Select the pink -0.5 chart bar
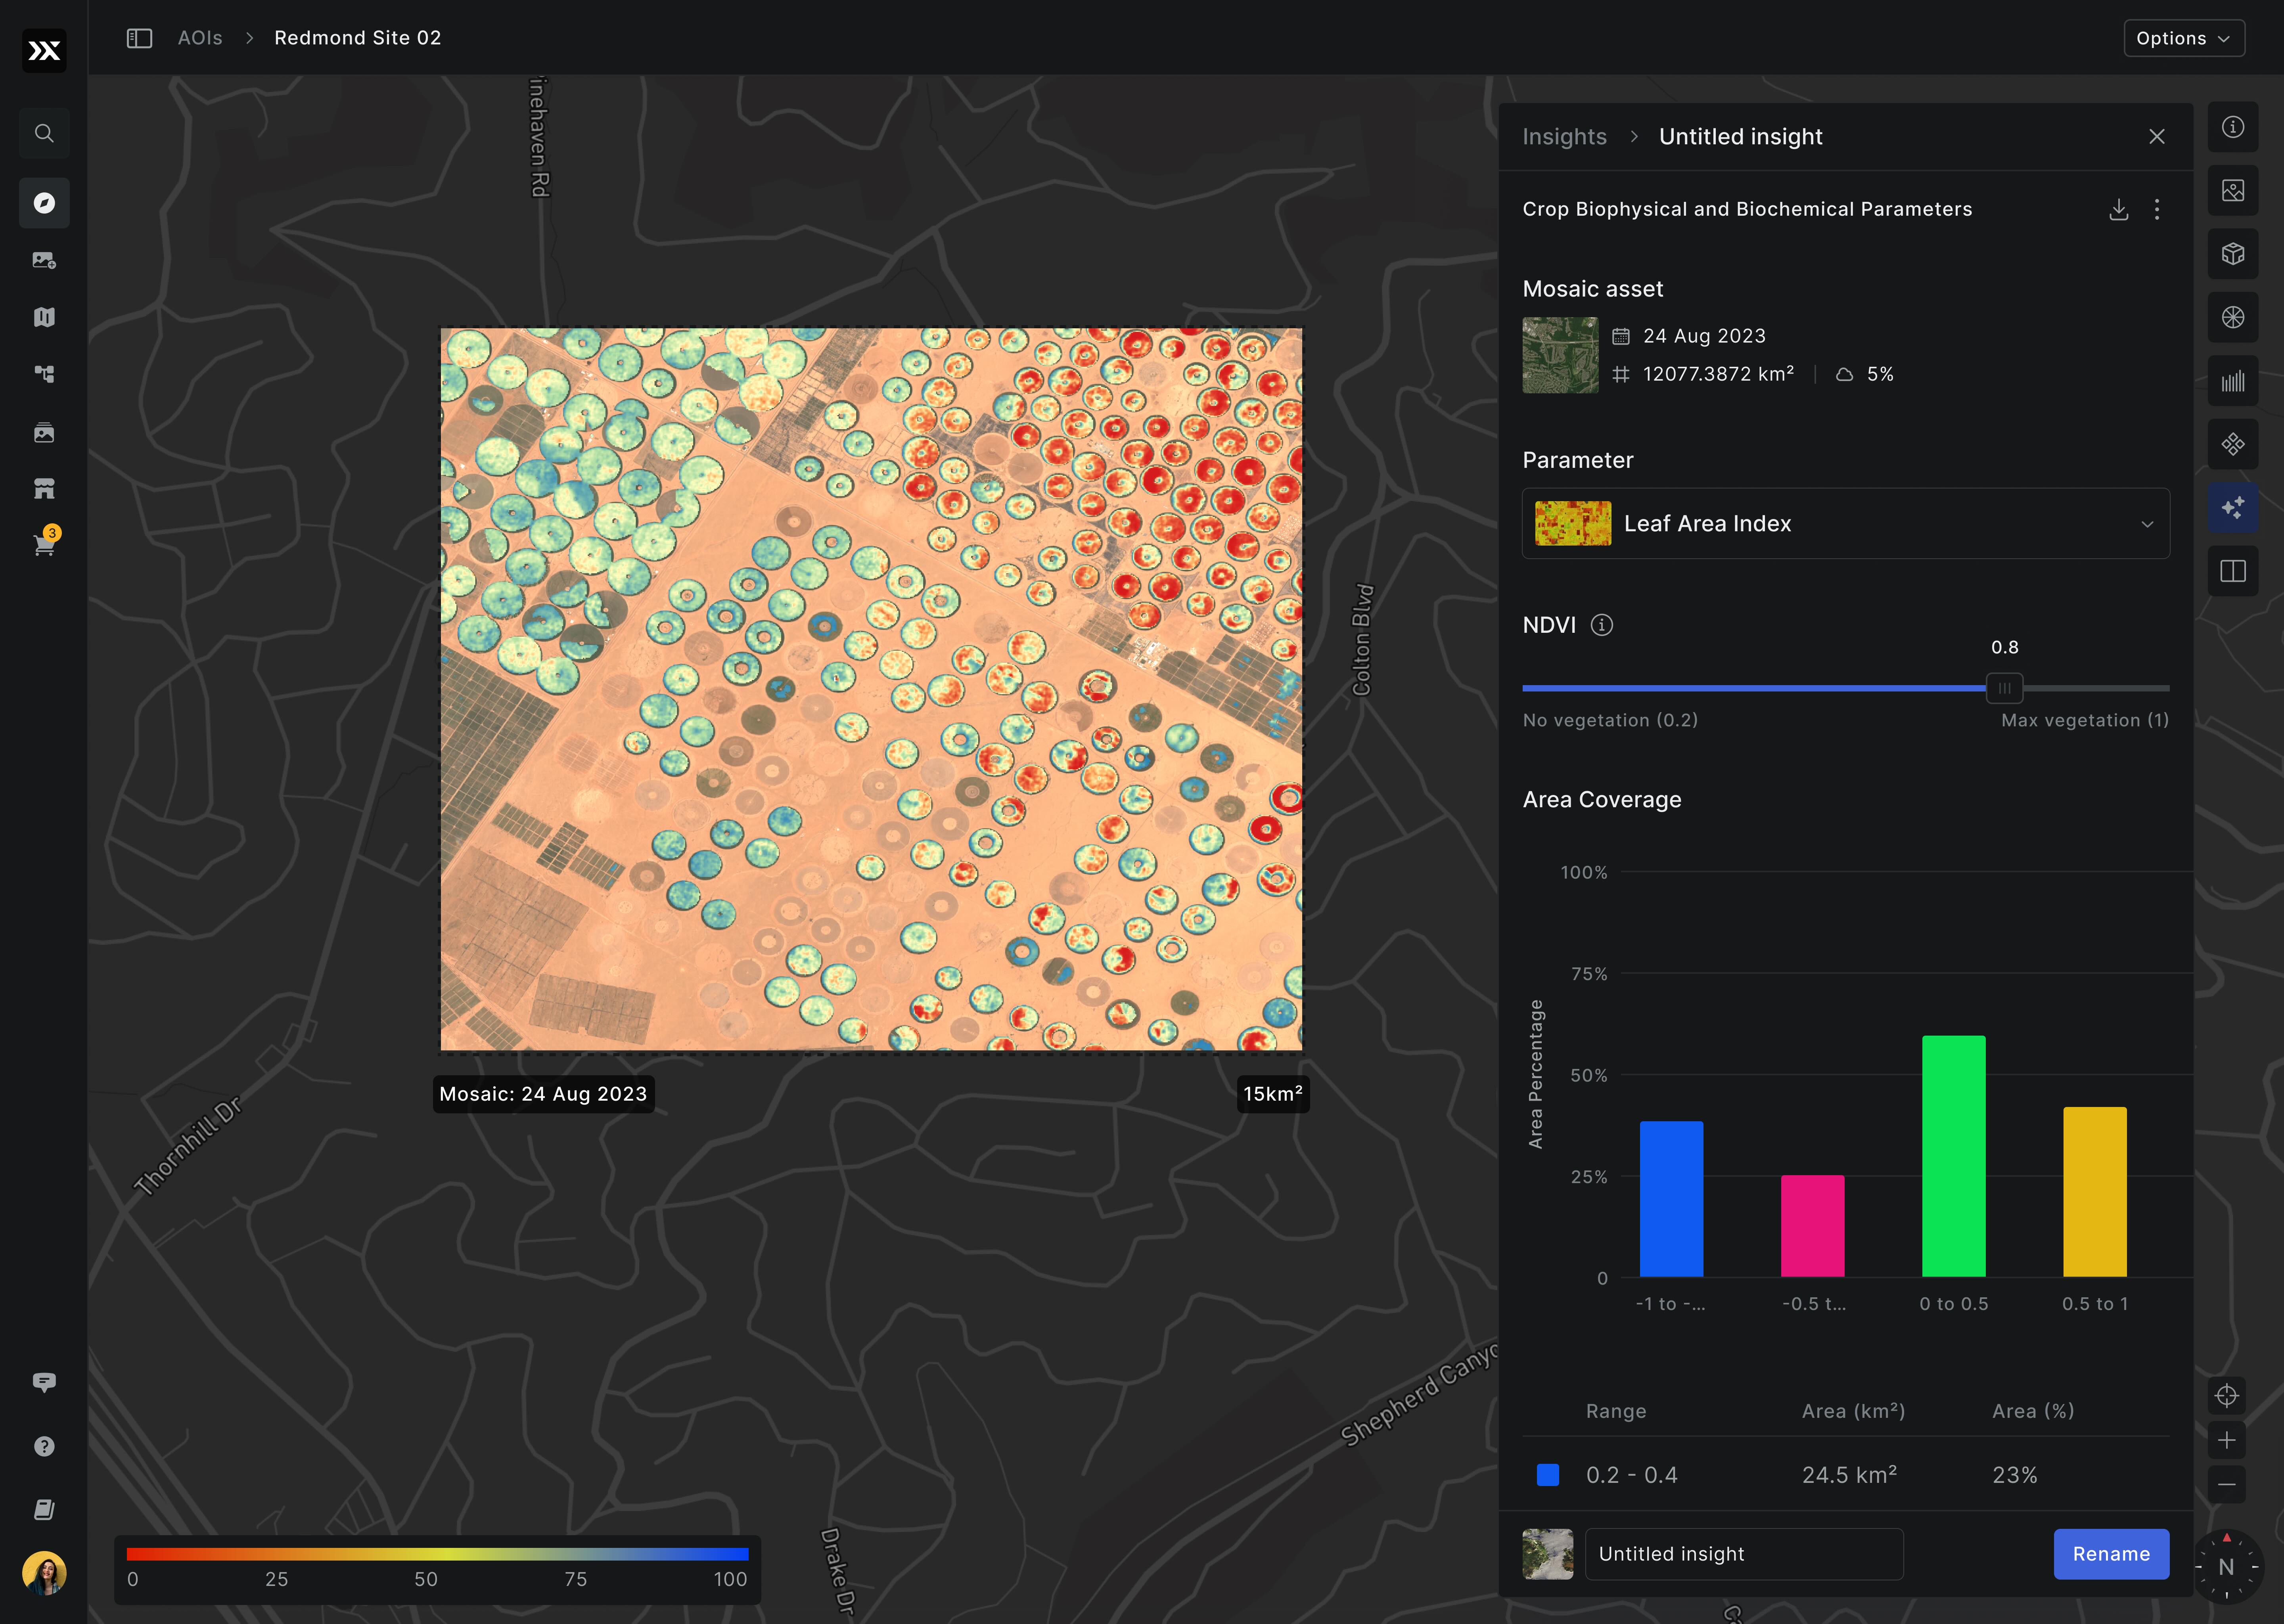2284x1624 pixels. tap(1812, 1226)
